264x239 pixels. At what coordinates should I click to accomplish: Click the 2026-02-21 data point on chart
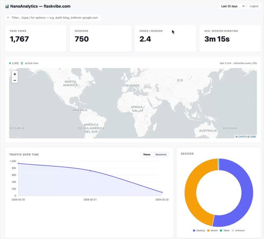[x=90, y=171]
